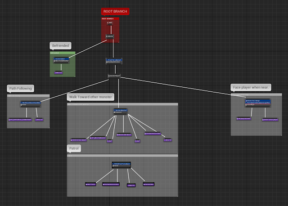Image resolution: width=288 pixels, height=206 pixels.
Task: Click the Set player location task
Action: point(244,119)
